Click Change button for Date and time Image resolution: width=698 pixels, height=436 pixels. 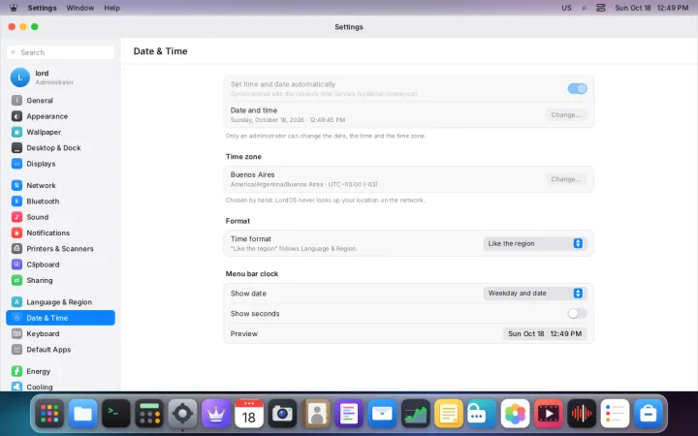point(566,114)
